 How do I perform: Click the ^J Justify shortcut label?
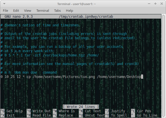[115, 111]
